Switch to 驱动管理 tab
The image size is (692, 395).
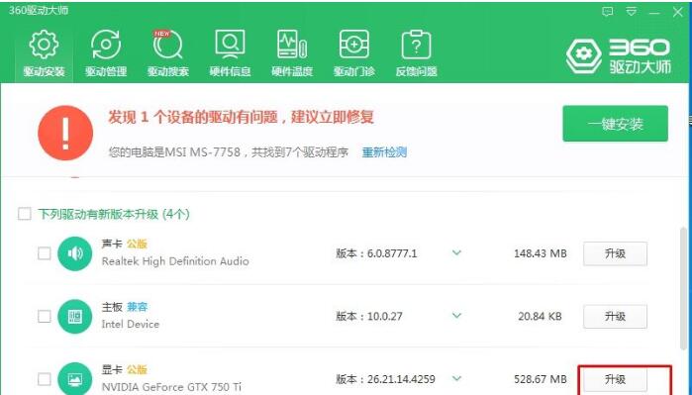coord(106,53)
